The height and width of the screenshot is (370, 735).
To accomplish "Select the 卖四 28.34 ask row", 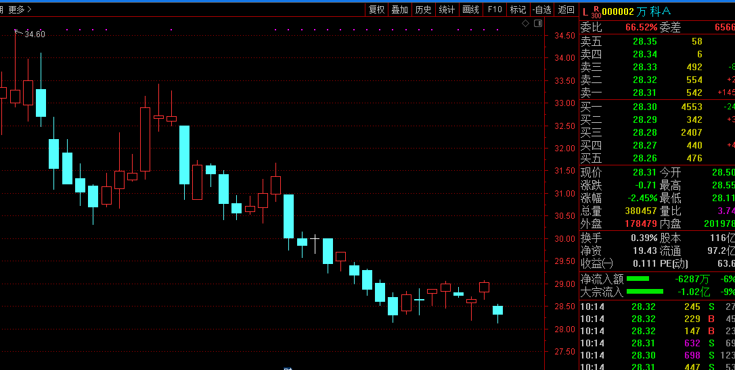I will pyautogui.click(x=657, y=54).
